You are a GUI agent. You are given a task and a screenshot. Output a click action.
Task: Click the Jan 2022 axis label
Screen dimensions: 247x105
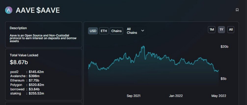[x=176, y=96]
